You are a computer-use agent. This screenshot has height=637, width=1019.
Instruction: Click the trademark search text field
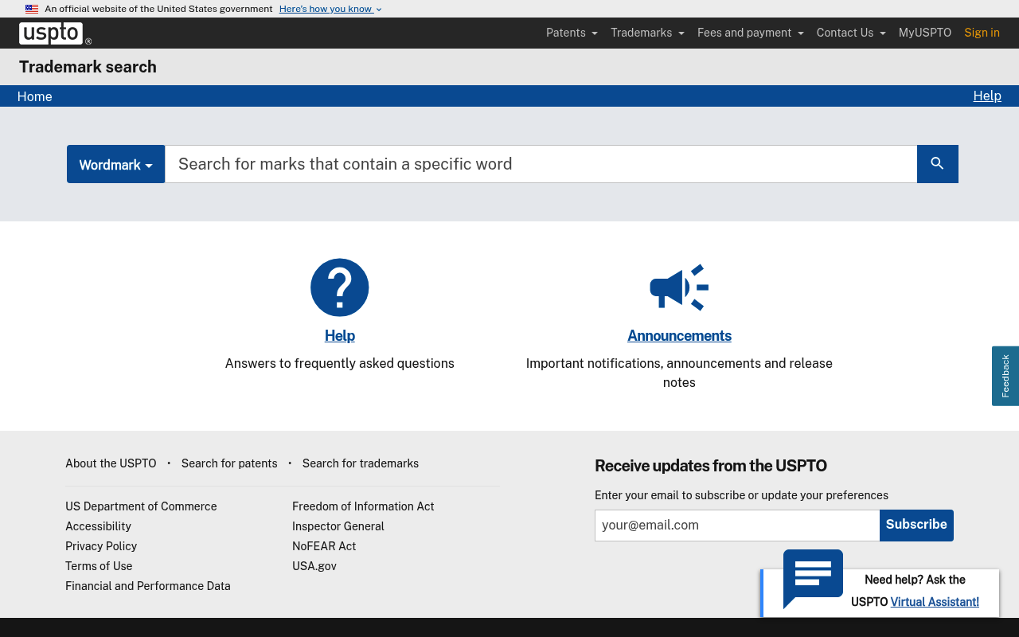[x=541, y=164]
